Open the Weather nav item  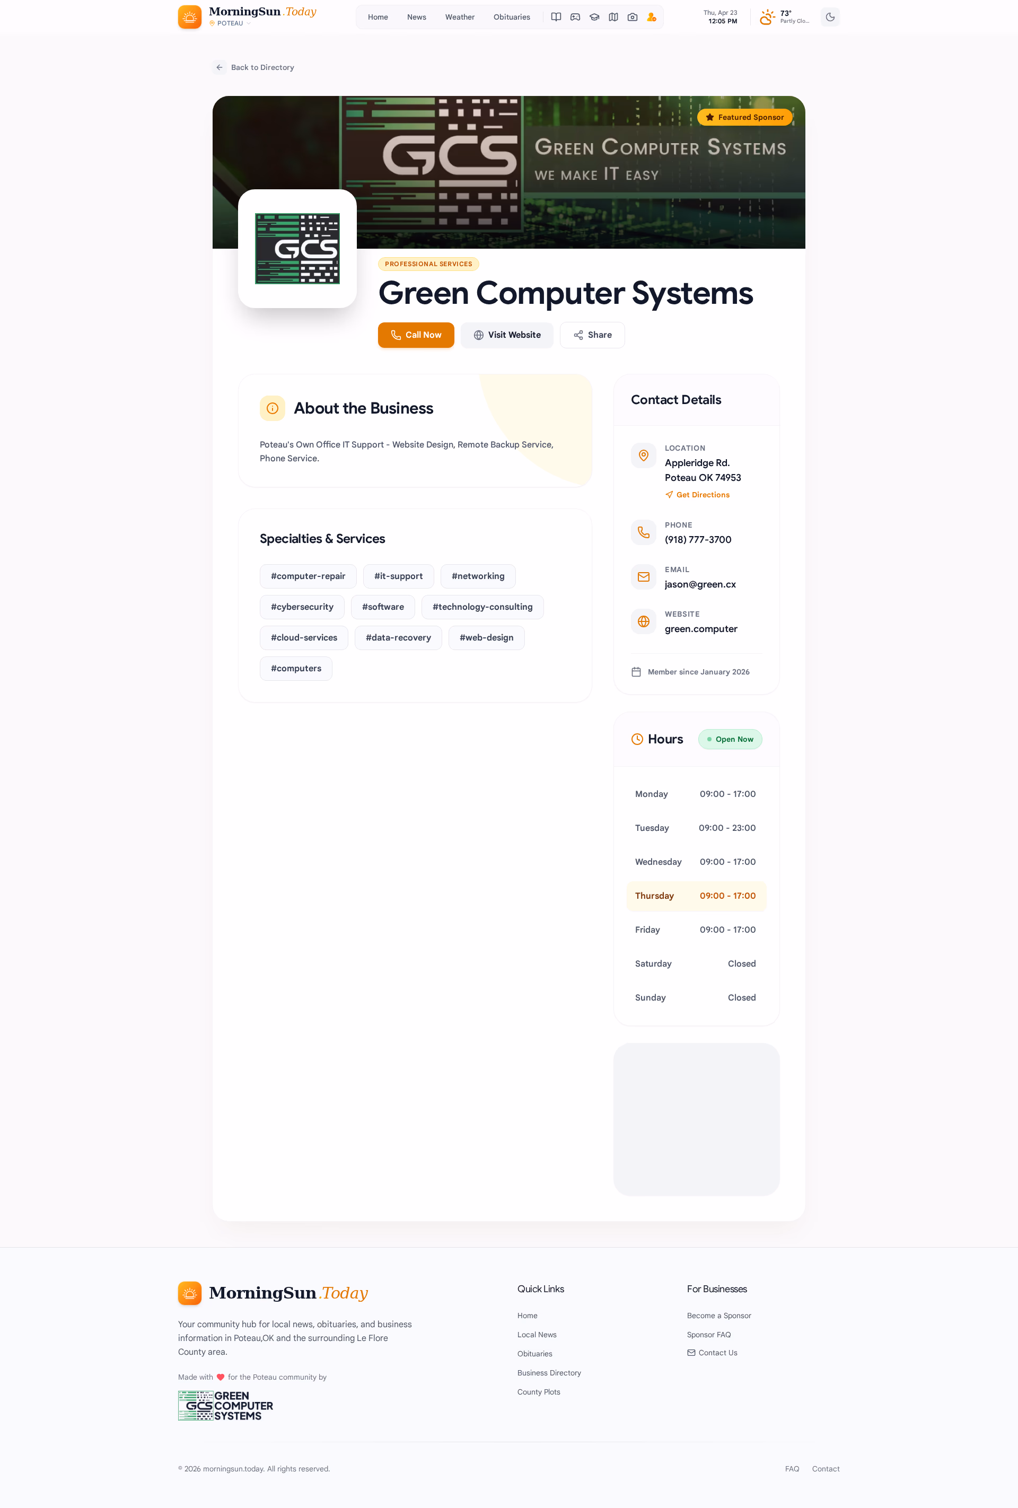pos(459,17)
